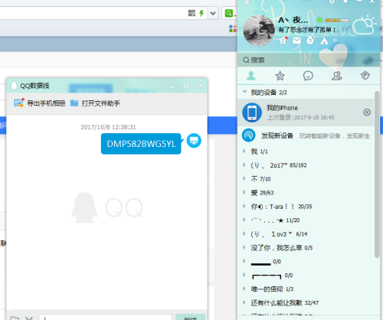
Task: Expand the 唯一的信仰 1/3 group
Action: [x=244, y=289]
